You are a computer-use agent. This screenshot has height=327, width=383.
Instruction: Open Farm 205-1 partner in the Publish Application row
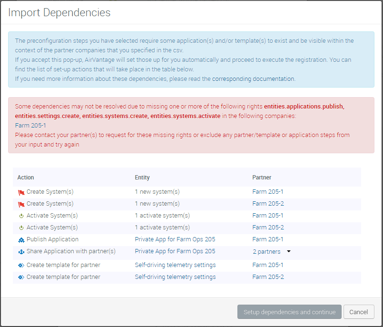(268, 239)
